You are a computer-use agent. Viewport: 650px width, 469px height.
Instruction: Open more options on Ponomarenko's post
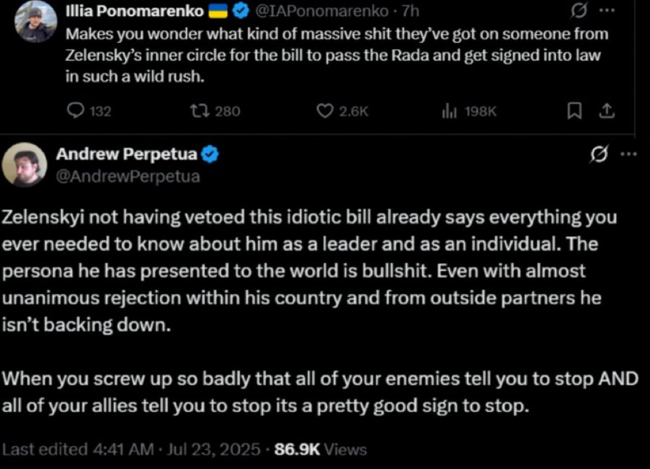point(607,11)
